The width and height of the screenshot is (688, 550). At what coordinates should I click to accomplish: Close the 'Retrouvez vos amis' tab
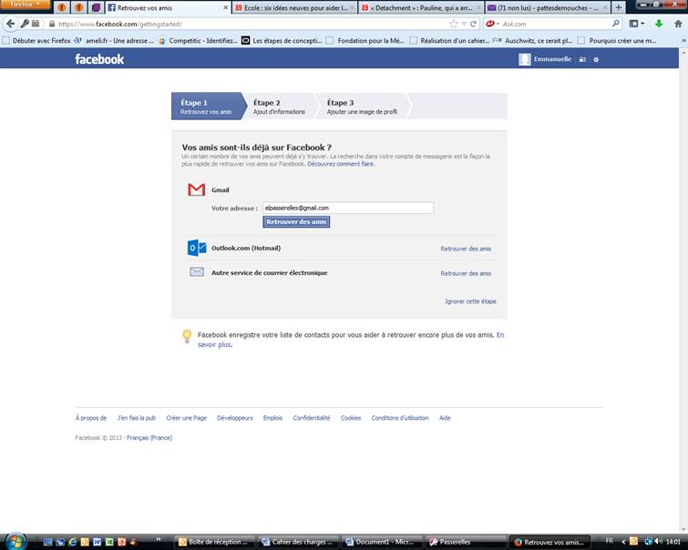pos(225,8)
